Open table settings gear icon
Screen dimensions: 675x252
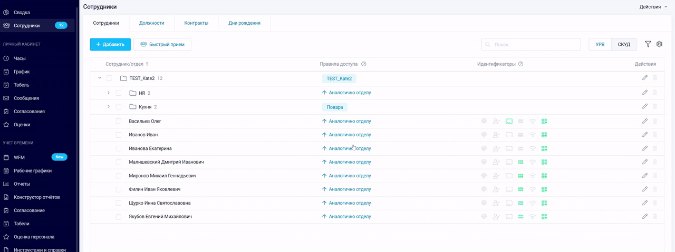pyautogui.click(x=659, y=44)
